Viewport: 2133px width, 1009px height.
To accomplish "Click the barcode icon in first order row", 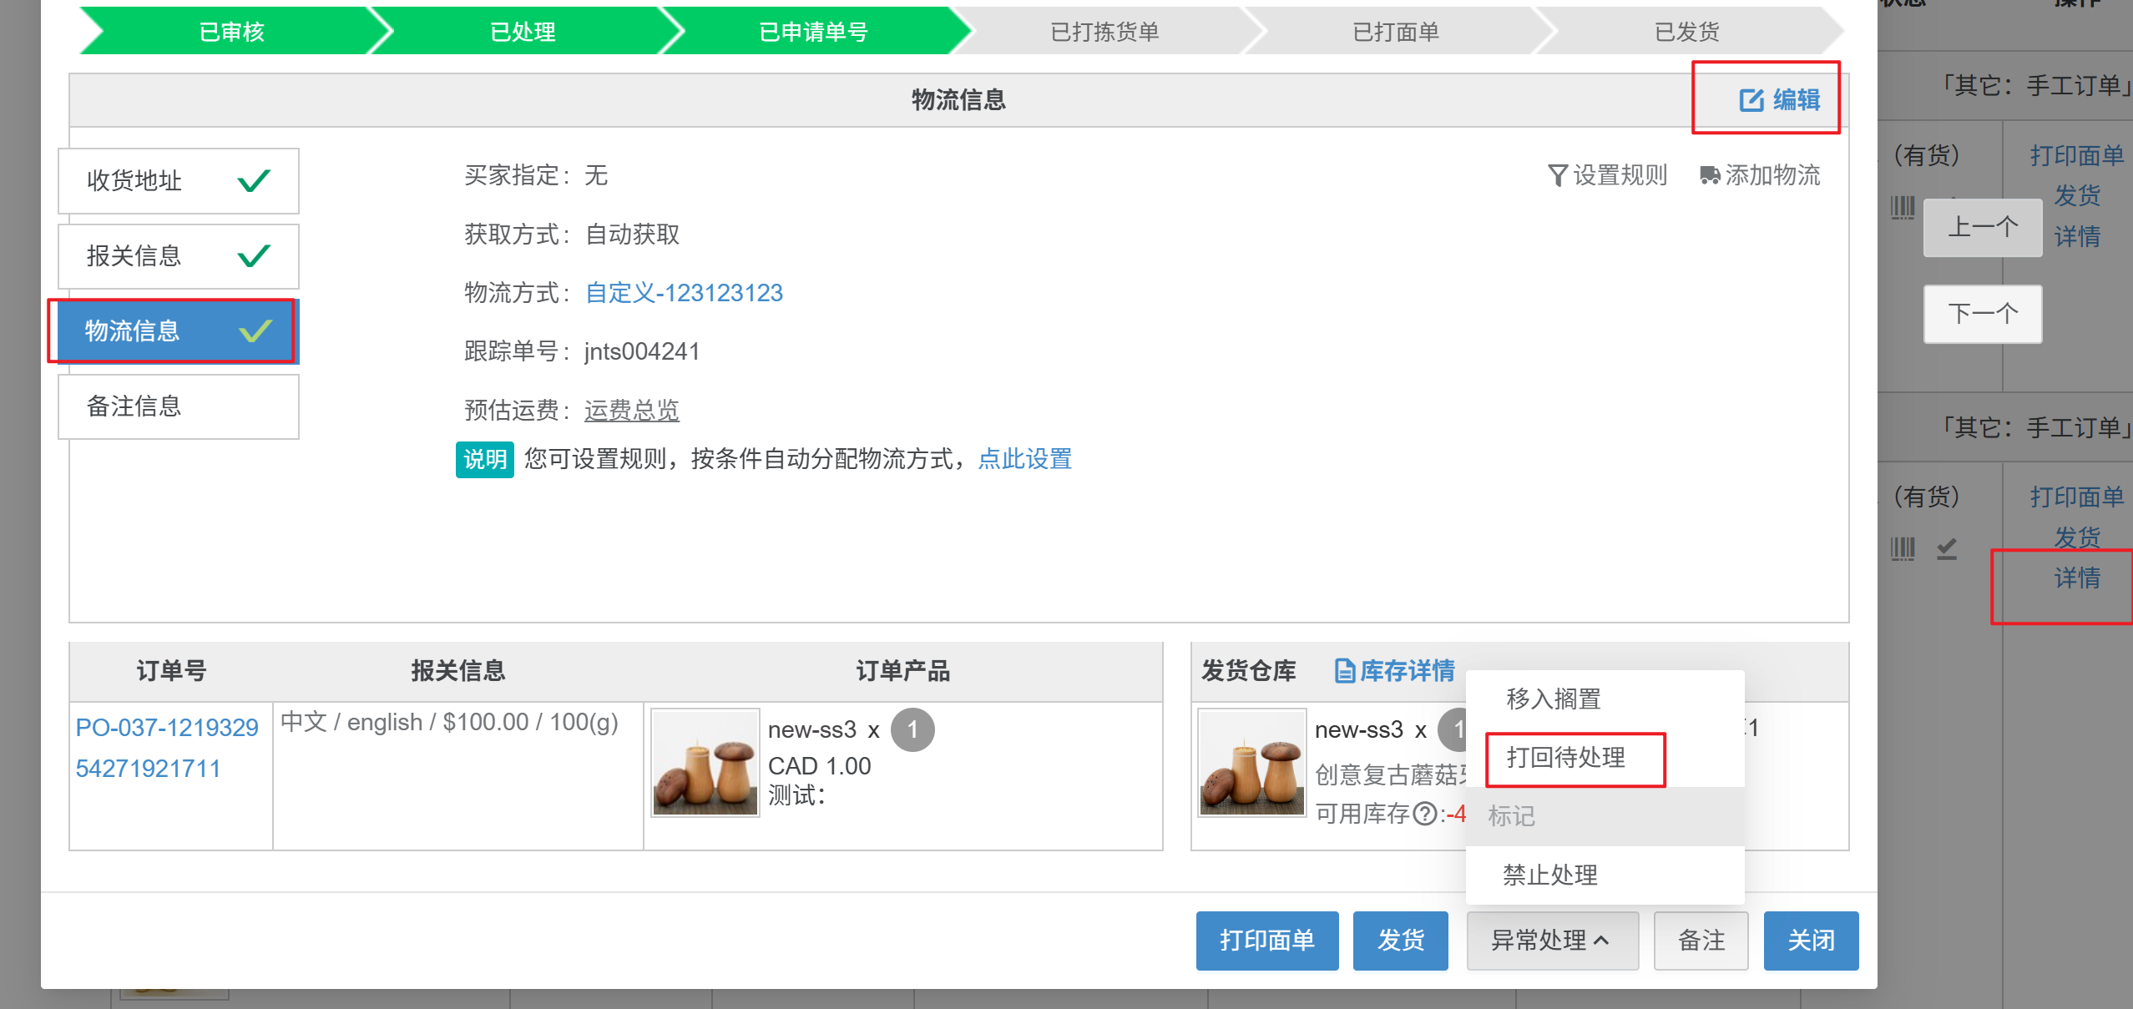I will point(1903,207).
